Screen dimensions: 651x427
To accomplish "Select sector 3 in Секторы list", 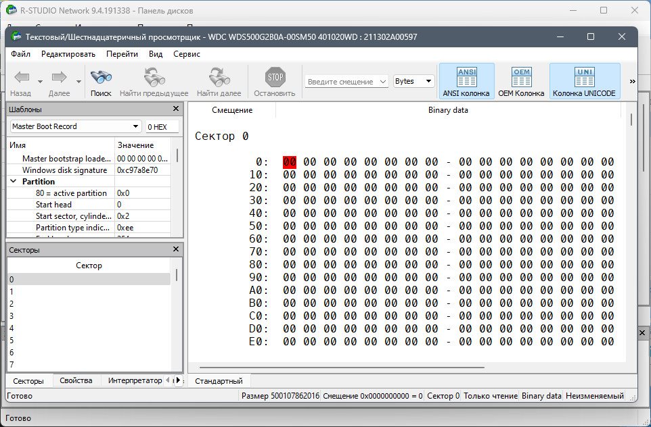I will tap(89, 316).
